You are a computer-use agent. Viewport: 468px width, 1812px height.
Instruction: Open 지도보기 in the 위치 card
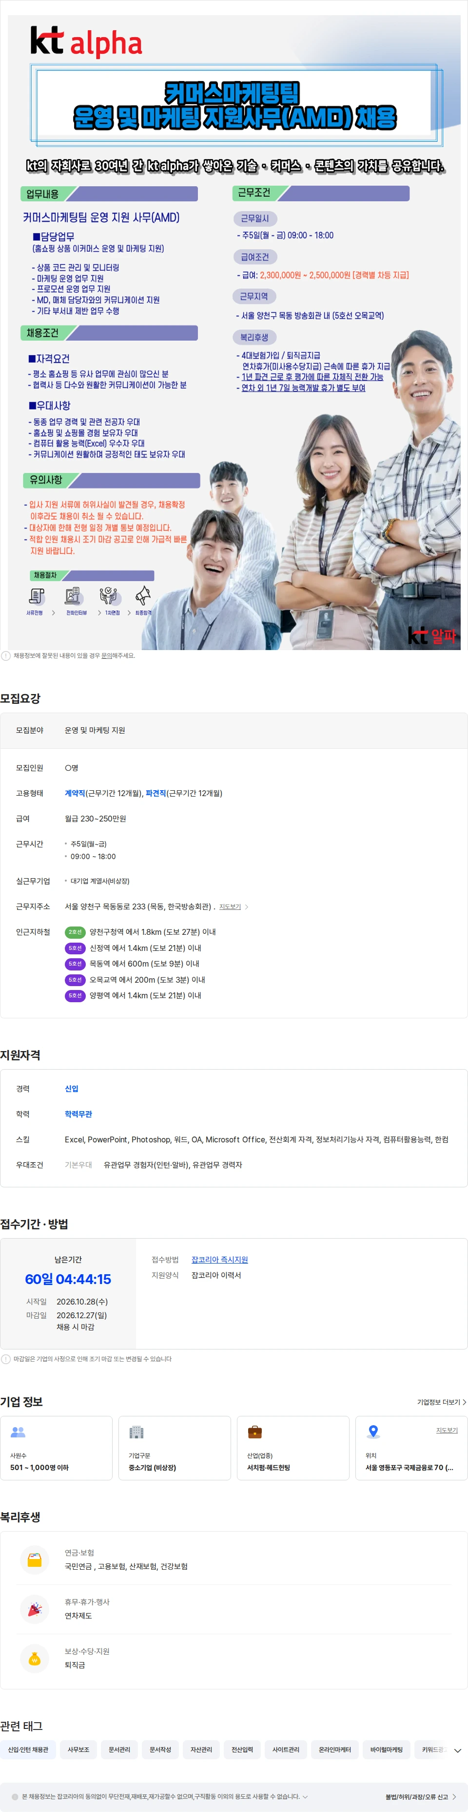(x=447, y=1430)
